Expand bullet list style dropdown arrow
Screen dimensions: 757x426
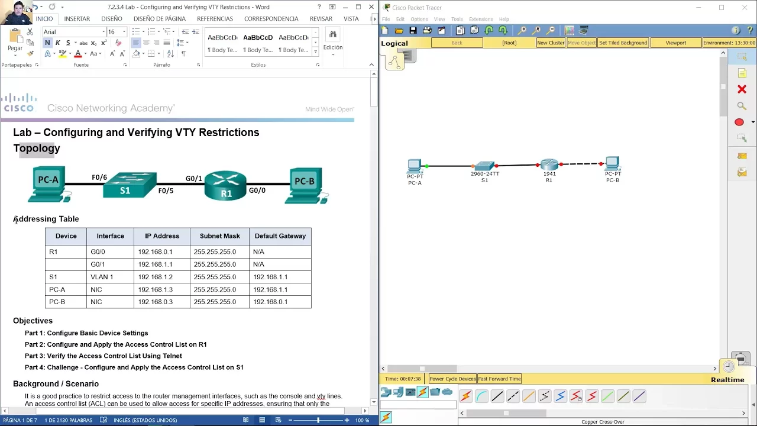coord(143,31)
